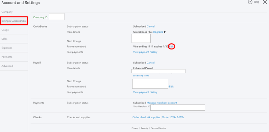Open the Company settings tab
The image size is (269, 132).
point(7,12)
